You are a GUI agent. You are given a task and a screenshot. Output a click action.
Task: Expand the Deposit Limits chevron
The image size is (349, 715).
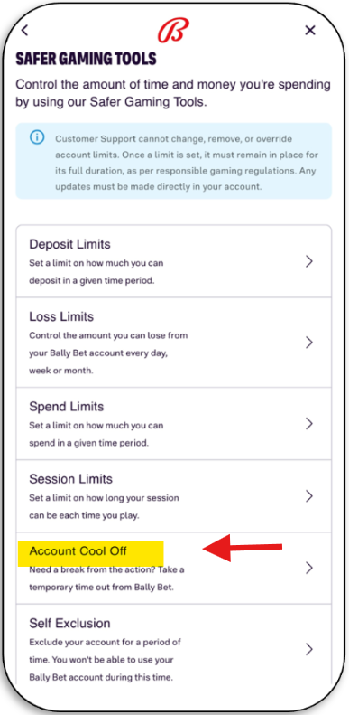309,261
